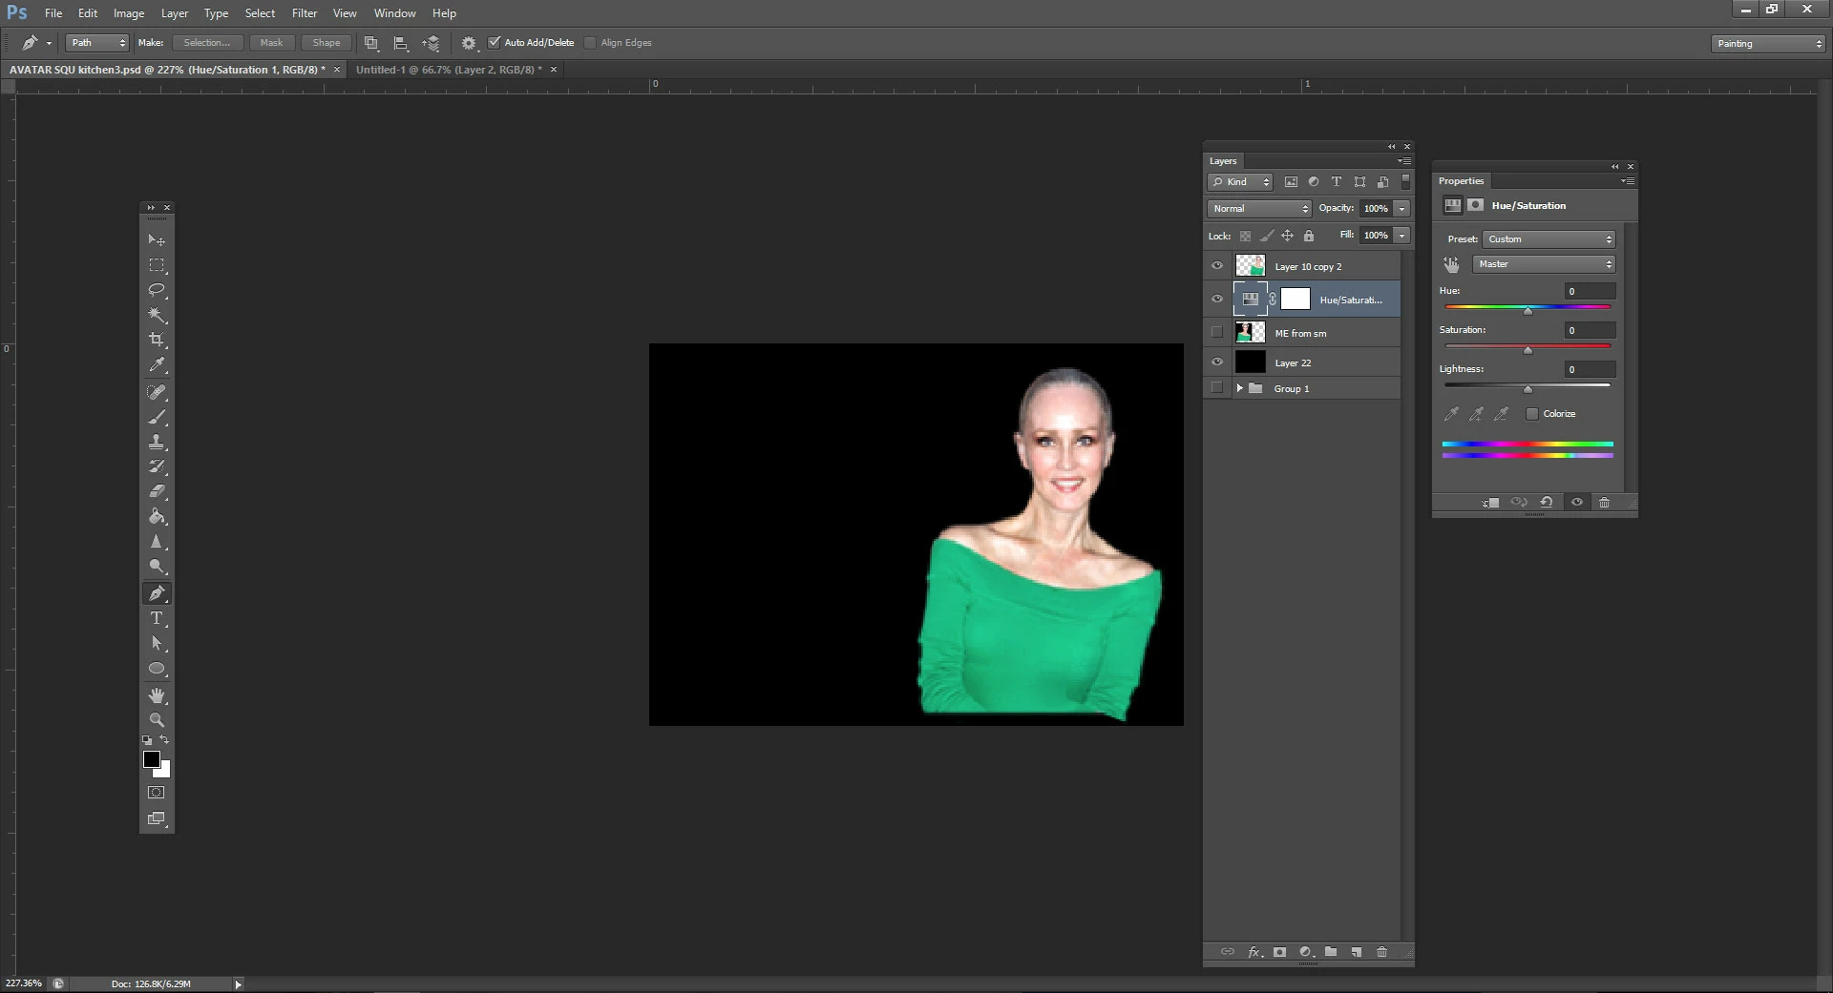
Task: Enable the Colorize checkbox
Action: tap(1532, 414)
